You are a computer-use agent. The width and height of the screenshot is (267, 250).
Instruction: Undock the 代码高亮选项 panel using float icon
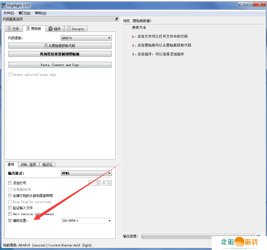(117, 19)
